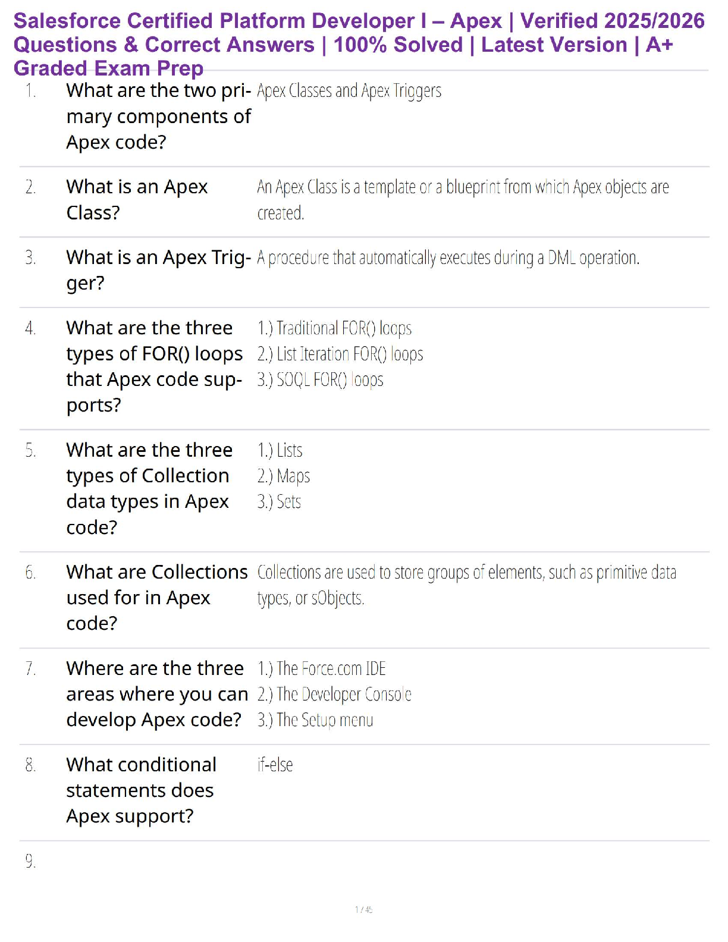Click the conditional statements question
This screenshot has height=942, width=728.
141,790
